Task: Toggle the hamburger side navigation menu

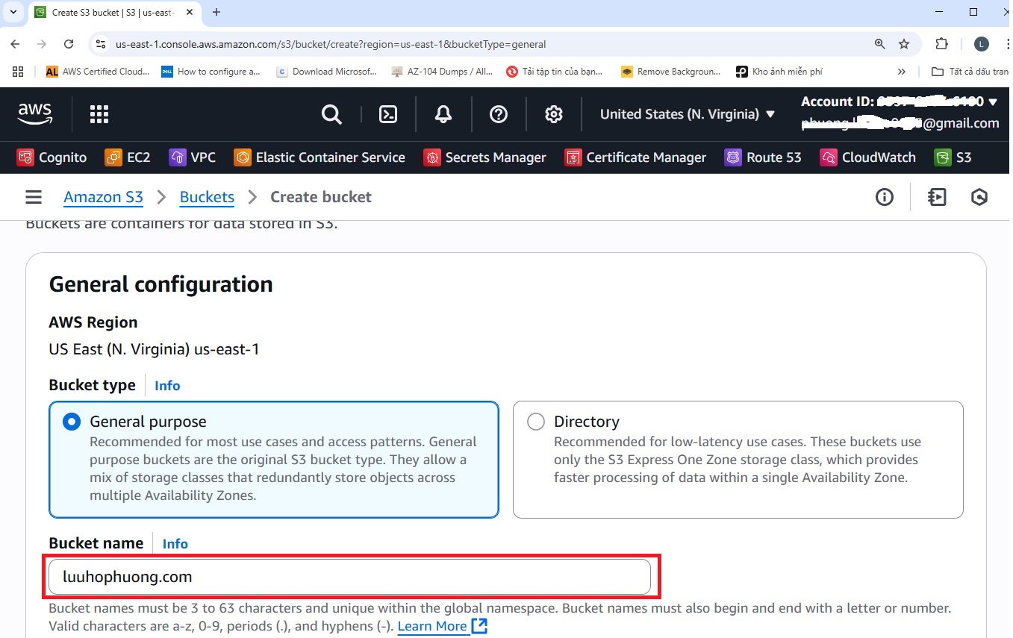Action: (34, 197)
